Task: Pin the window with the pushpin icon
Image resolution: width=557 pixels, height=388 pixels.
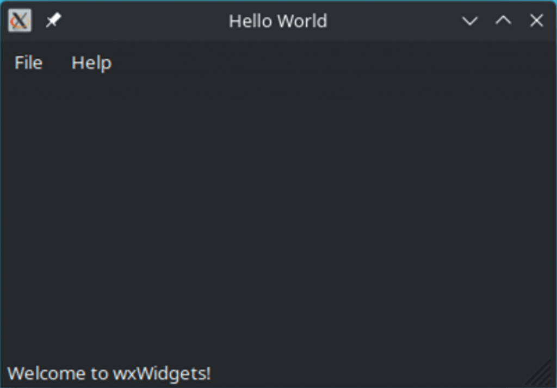Action: [54, 21]
